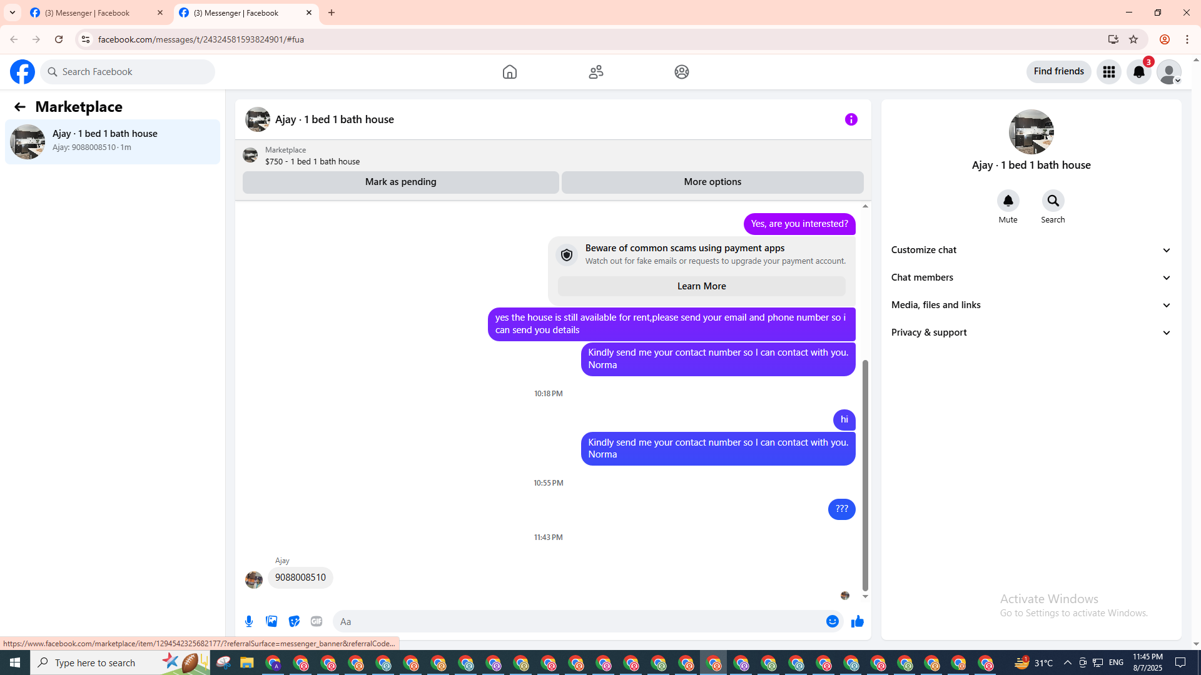Viewport: 1201px width, 675px height.
Task: Open the sticker picker icon
Action: 294,621
